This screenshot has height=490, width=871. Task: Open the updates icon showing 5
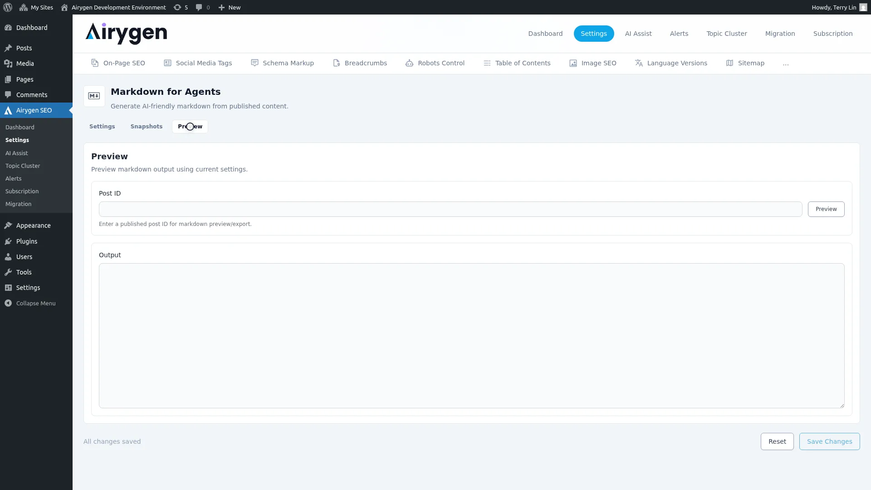[x=177, y=7]
